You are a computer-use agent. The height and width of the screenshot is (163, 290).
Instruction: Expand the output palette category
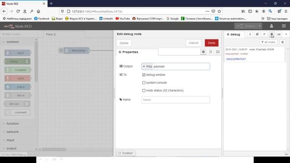[x=11, y=149]
